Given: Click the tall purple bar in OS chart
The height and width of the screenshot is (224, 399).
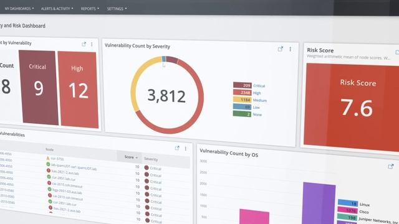Looking at the screenshot, I should coord(319,203).
